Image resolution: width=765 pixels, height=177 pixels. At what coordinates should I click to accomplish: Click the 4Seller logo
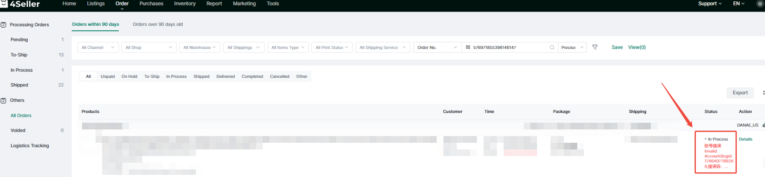pos(20,4)
